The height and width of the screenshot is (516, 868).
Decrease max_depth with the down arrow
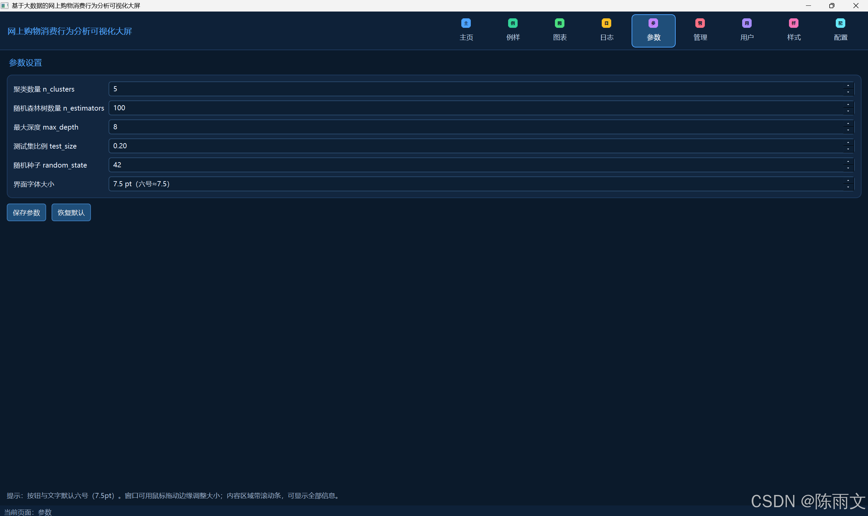(x=848, y=130)
